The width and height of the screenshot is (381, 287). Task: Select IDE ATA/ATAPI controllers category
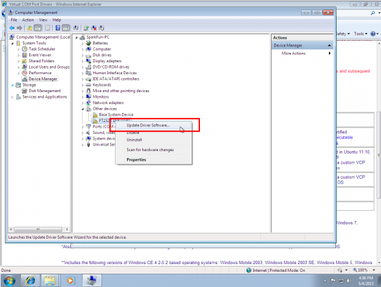pos(116,79)
